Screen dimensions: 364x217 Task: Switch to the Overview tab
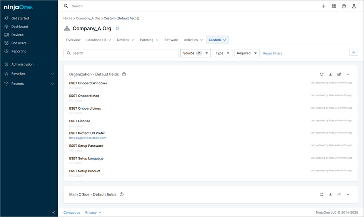[x=73, y=40]
